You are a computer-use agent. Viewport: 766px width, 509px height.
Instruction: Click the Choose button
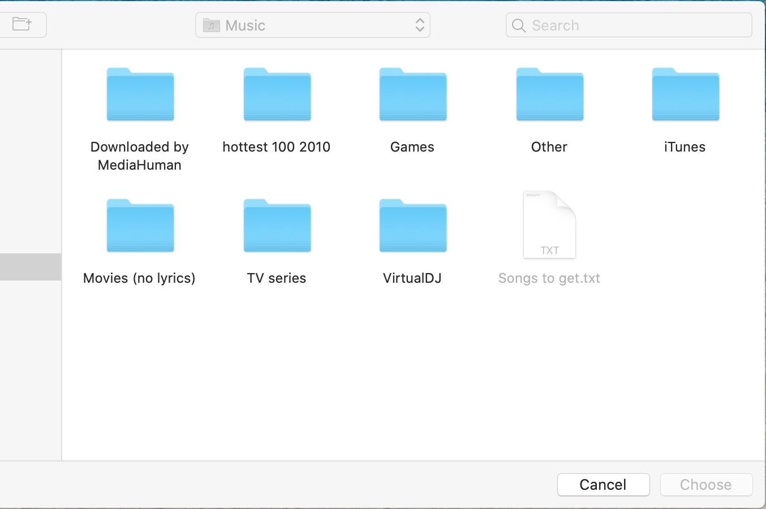706,485
